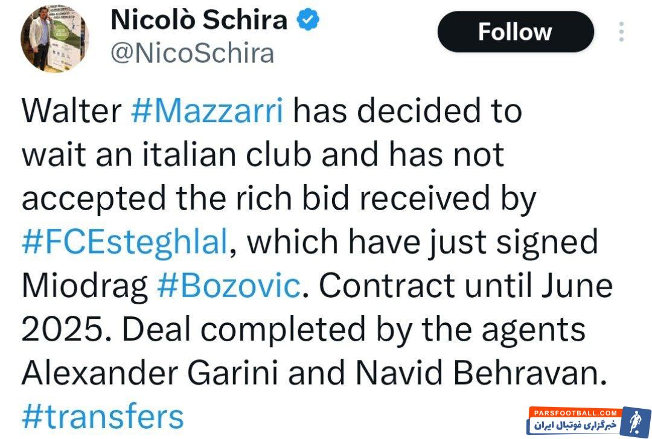Select the #Bozovic hashtag link
This screenshot has height=439, width=652.
(228, 286)
